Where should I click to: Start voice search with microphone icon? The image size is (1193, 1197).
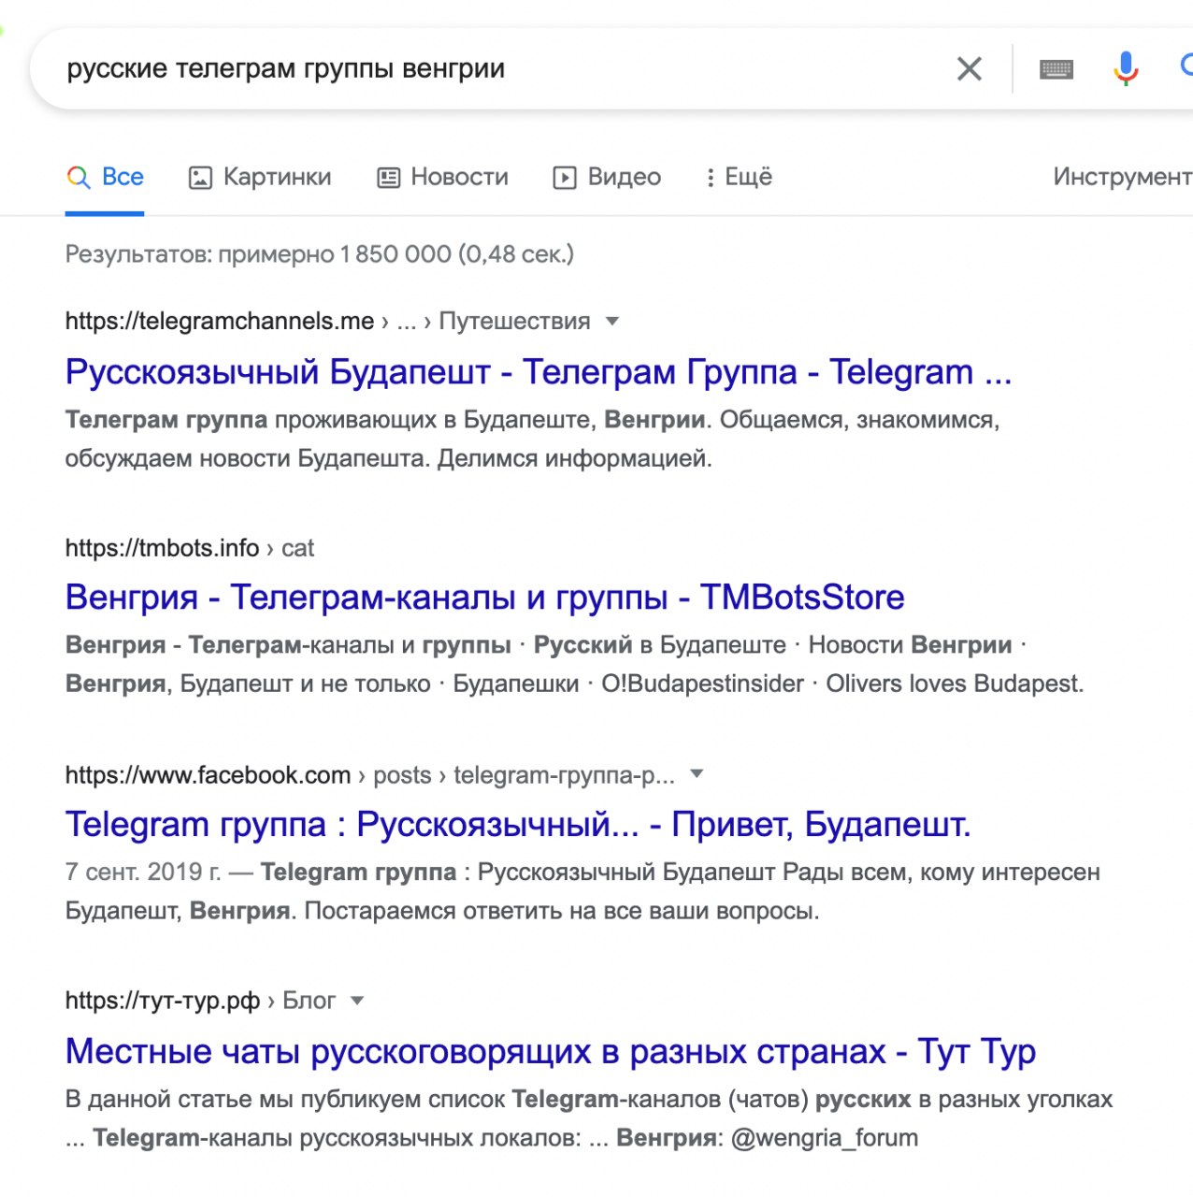point(1126,68)
